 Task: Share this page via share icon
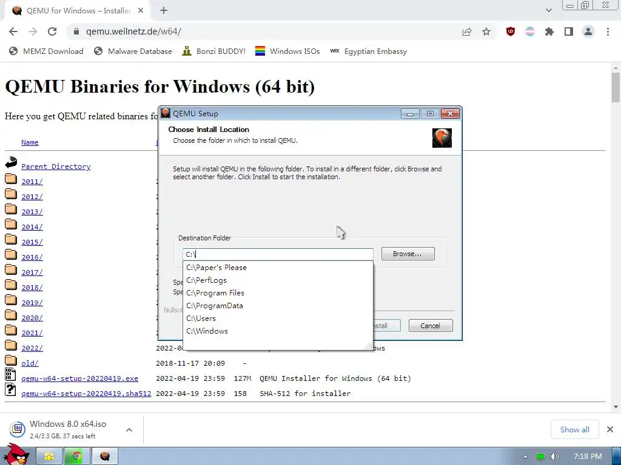click(467, 31)
